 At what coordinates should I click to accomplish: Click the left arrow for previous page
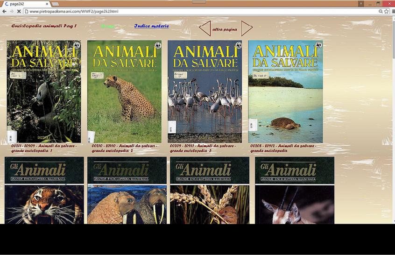point(205,28)
